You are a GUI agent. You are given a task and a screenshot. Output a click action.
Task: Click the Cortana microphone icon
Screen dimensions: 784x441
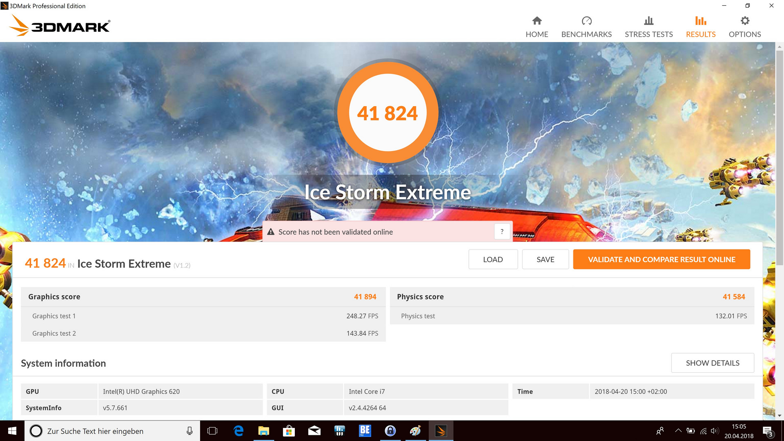click(x=189, y=431)
